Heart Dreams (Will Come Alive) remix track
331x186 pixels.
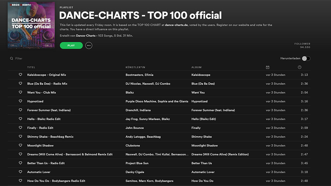point(21,154)
